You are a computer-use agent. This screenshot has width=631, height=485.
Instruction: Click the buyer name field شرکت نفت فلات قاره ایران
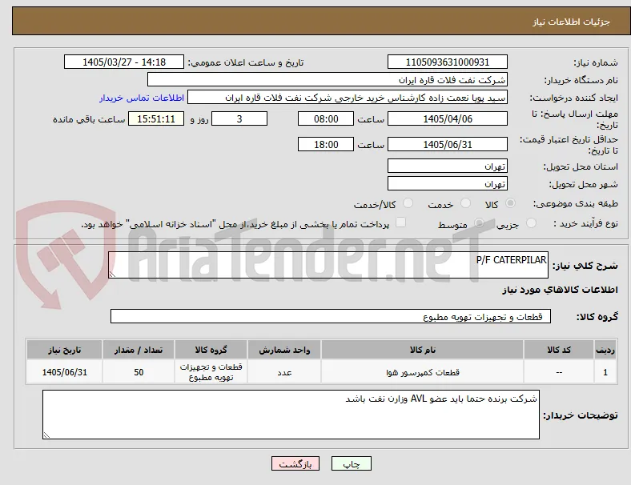point(328,79)
